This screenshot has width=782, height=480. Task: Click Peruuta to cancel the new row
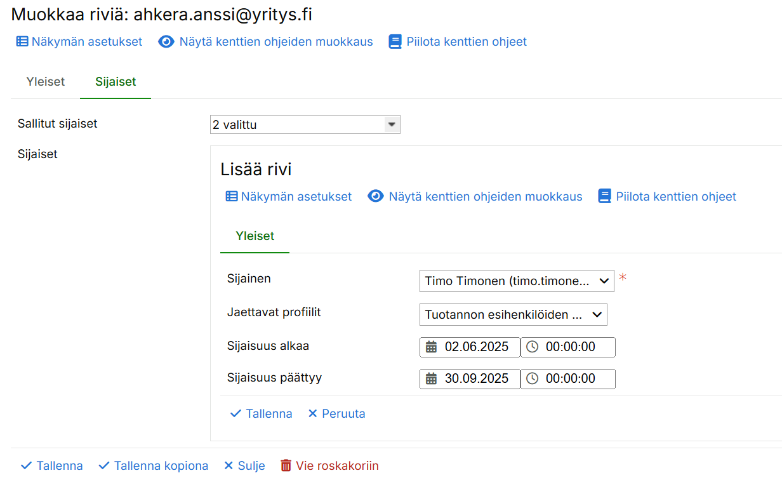click(x=336, y=414)
